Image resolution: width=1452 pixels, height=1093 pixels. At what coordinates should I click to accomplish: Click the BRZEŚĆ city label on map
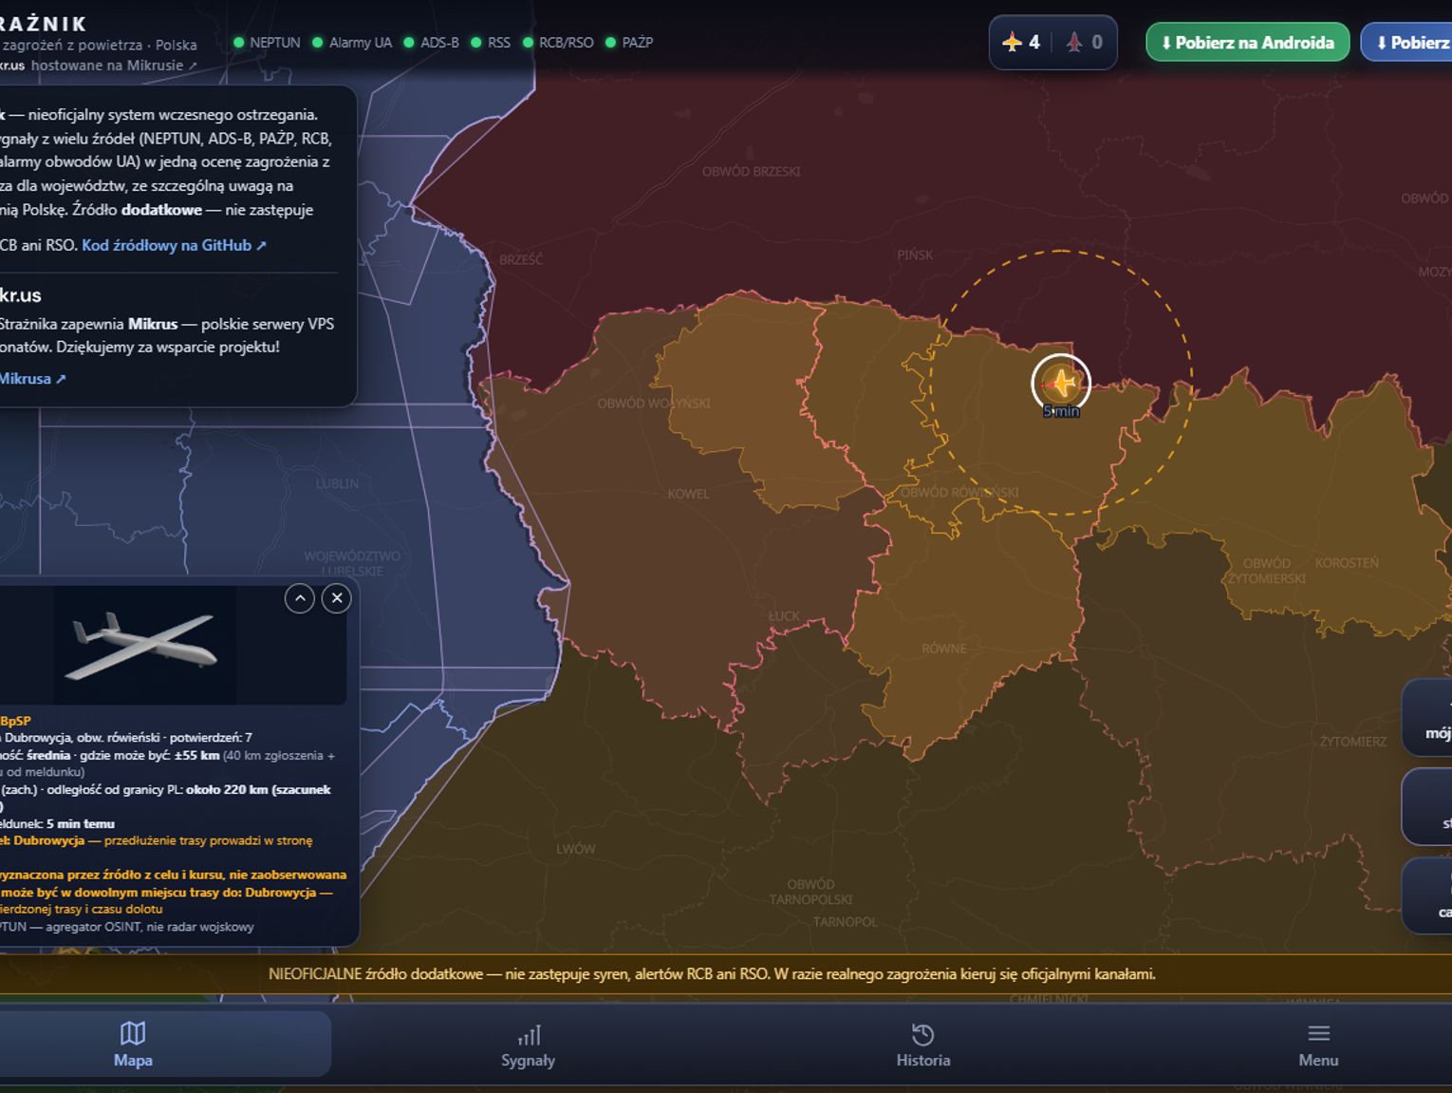(521, 259)
